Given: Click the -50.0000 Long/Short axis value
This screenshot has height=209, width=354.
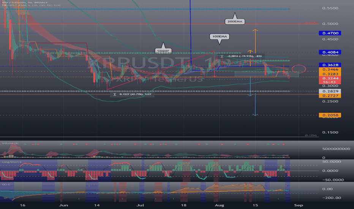Looking at the screenshot, I should point(333,180).
